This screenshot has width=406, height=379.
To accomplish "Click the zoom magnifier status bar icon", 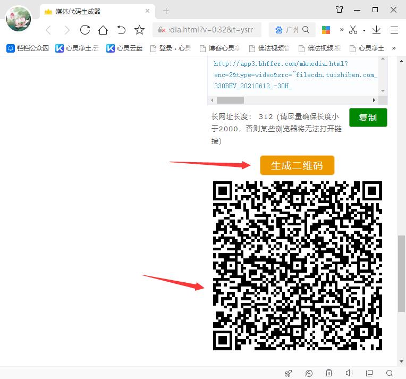I will pyautogui.click(x=390, y=373).
